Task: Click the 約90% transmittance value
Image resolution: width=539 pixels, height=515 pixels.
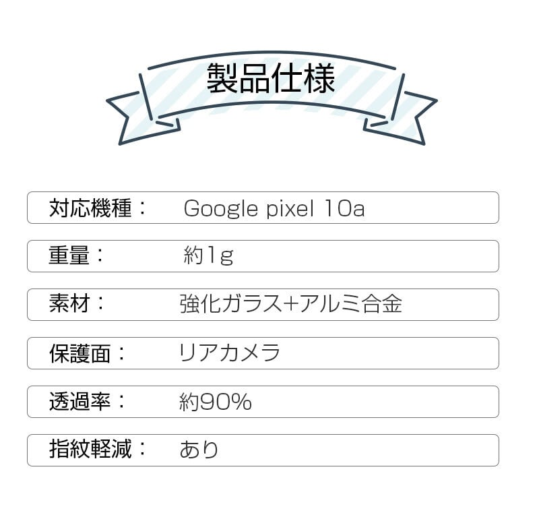Action: click(216, 402)
